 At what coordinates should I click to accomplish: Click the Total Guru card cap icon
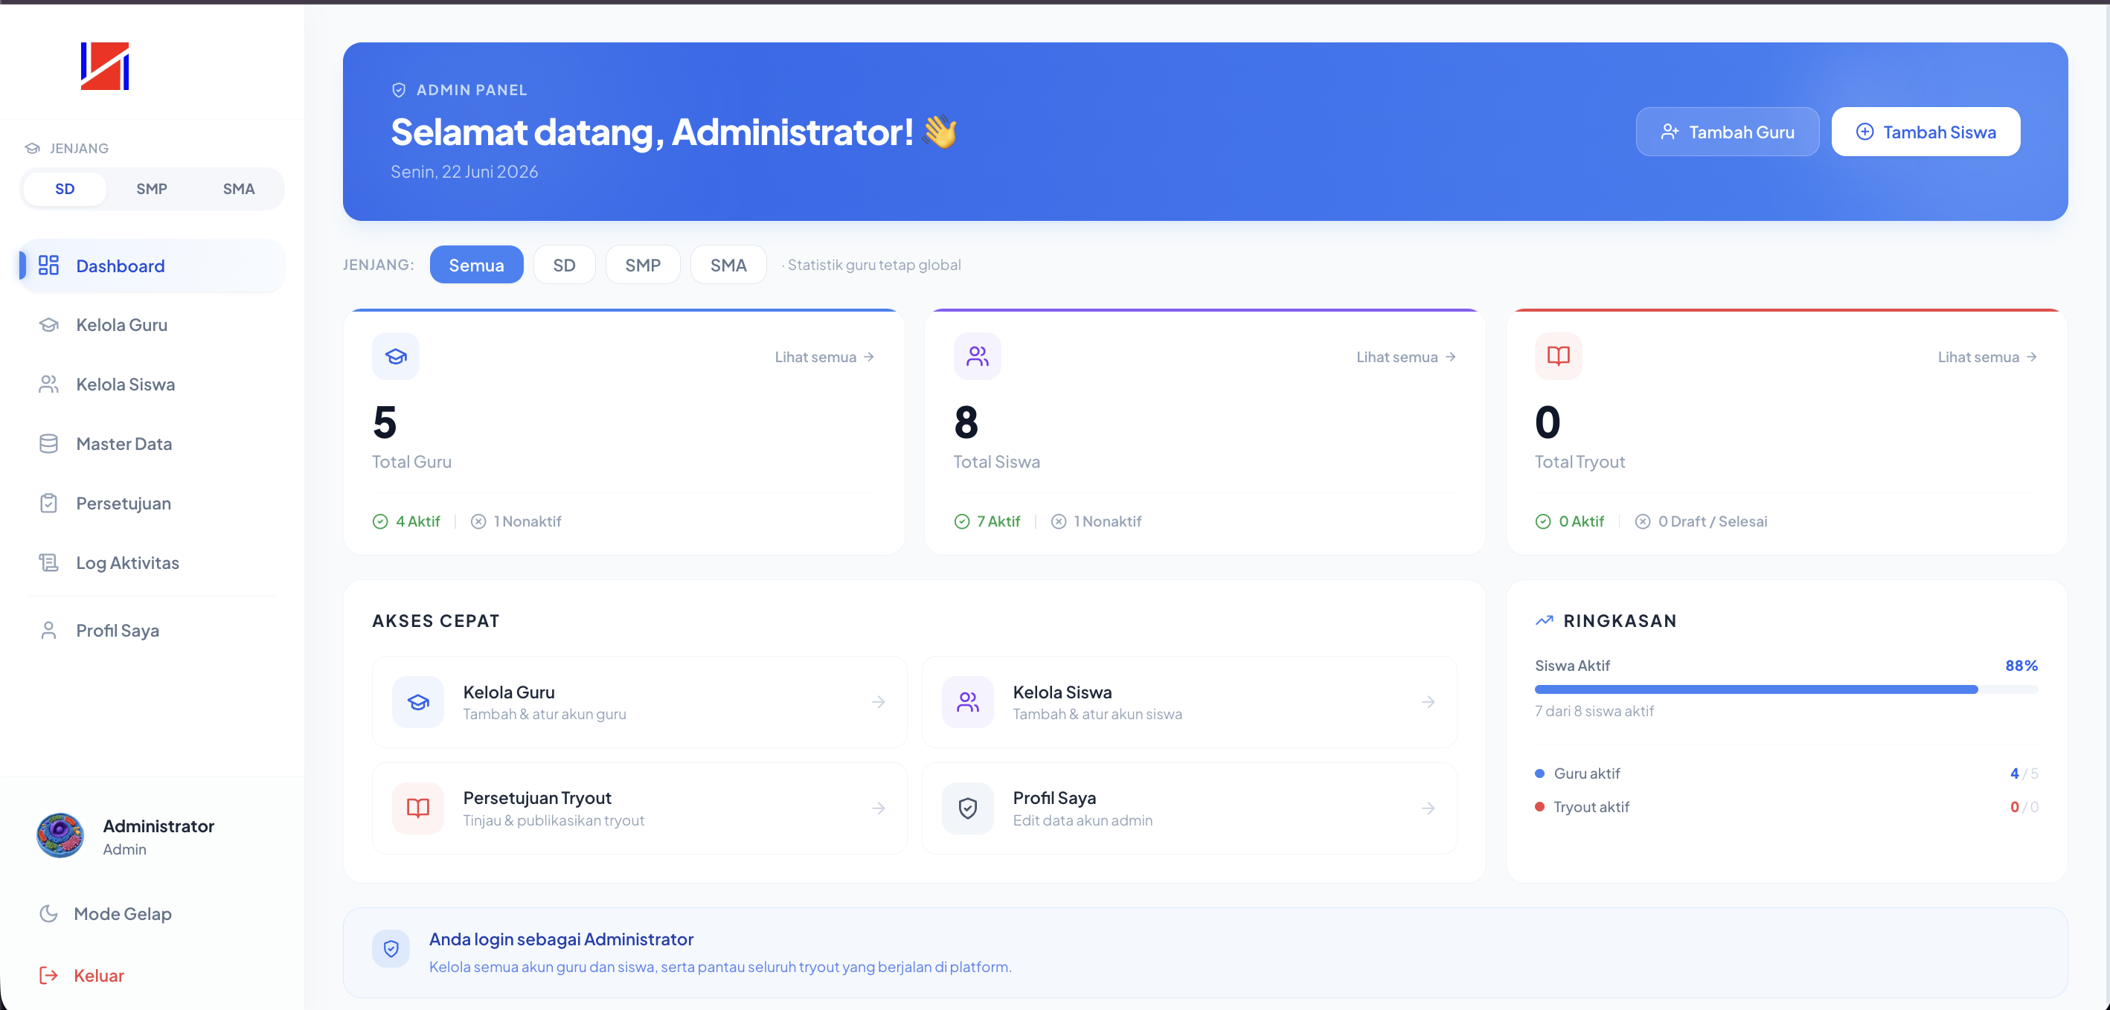(396, 356)
